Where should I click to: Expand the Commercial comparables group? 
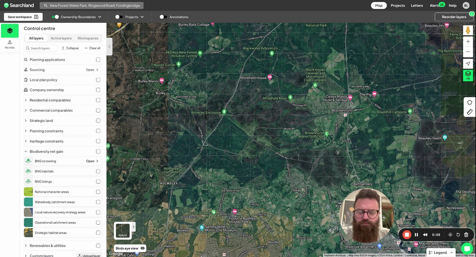pyautogui.click(x=26, y=110)
